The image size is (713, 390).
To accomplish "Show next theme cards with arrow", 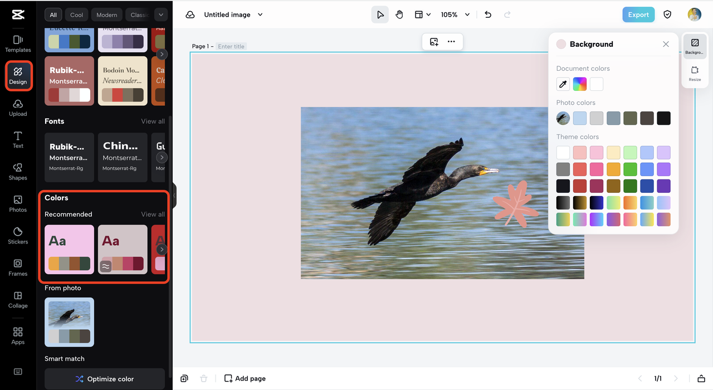I will click(162, 54).
